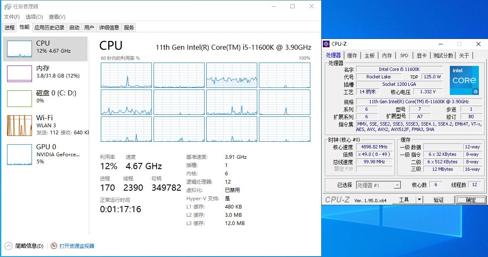Select the CPU mini graph in sidebar
Viewport: 488px width, 257px height.
19,49
